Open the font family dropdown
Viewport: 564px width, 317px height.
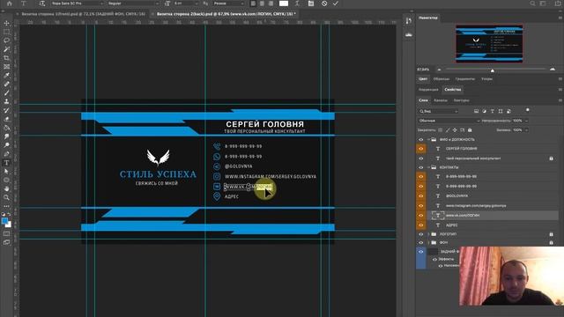point(77,4)
